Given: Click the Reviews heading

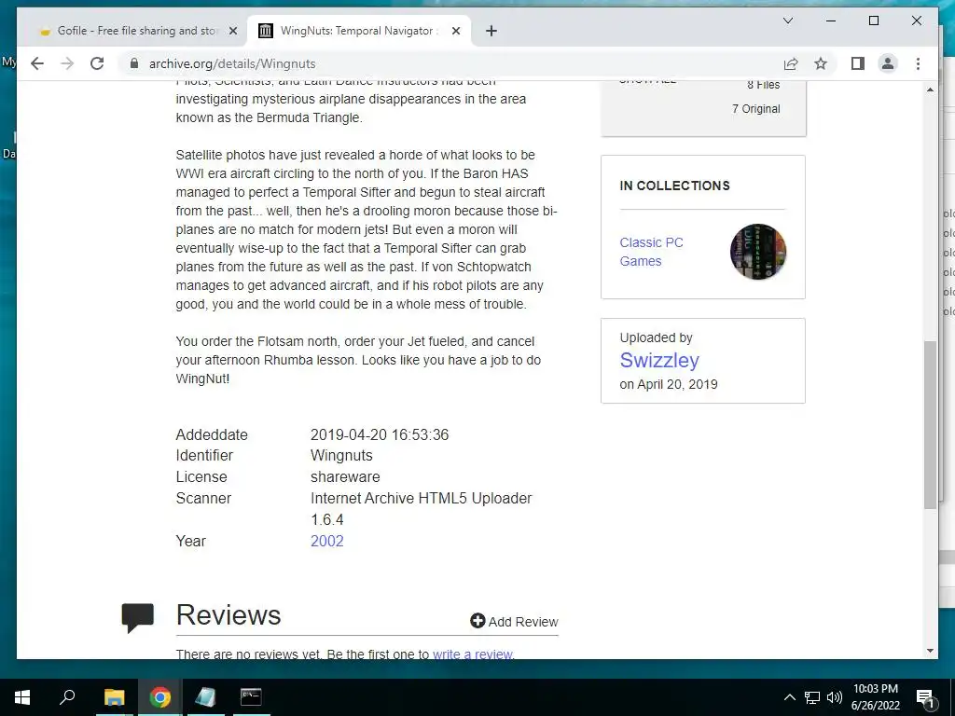Looking at the screenshot, I should coord(228,615).
